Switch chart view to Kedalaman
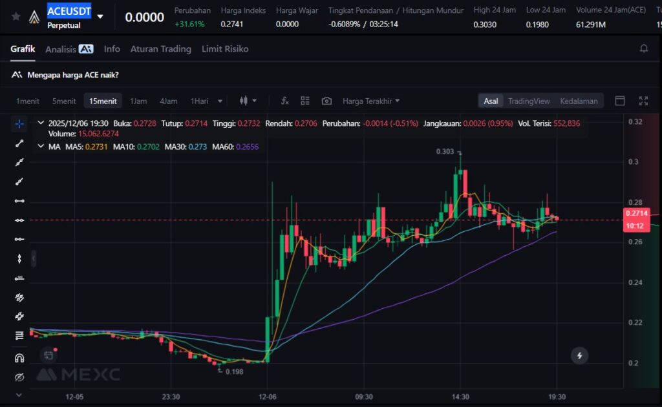The image size is (662, 407). click(x=578, y=101)
